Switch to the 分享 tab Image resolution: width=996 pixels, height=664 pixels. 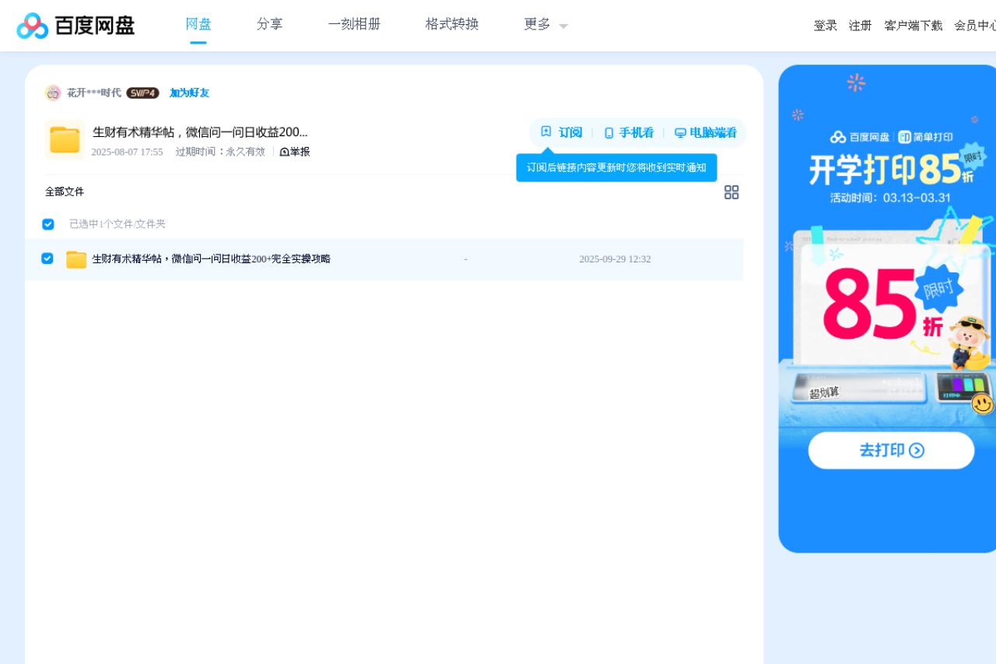pos(269,24)
